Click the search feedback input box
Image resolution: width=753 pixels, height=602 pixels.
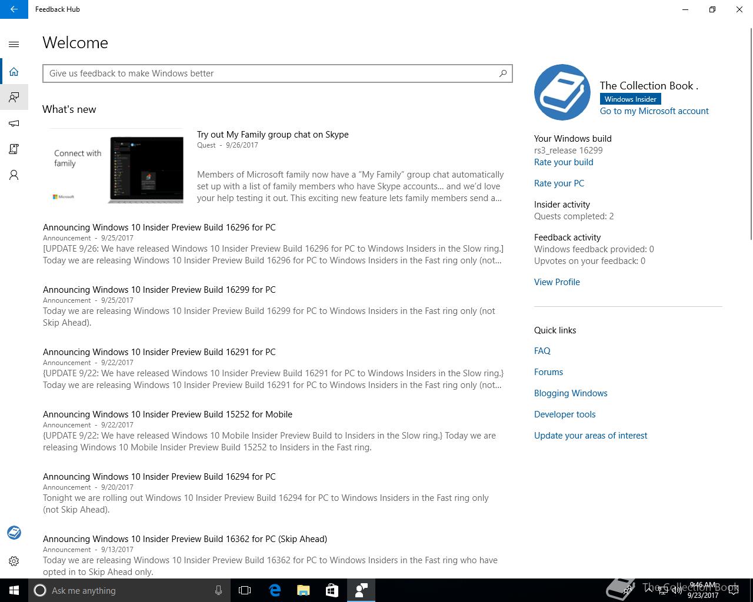point(278,73)
